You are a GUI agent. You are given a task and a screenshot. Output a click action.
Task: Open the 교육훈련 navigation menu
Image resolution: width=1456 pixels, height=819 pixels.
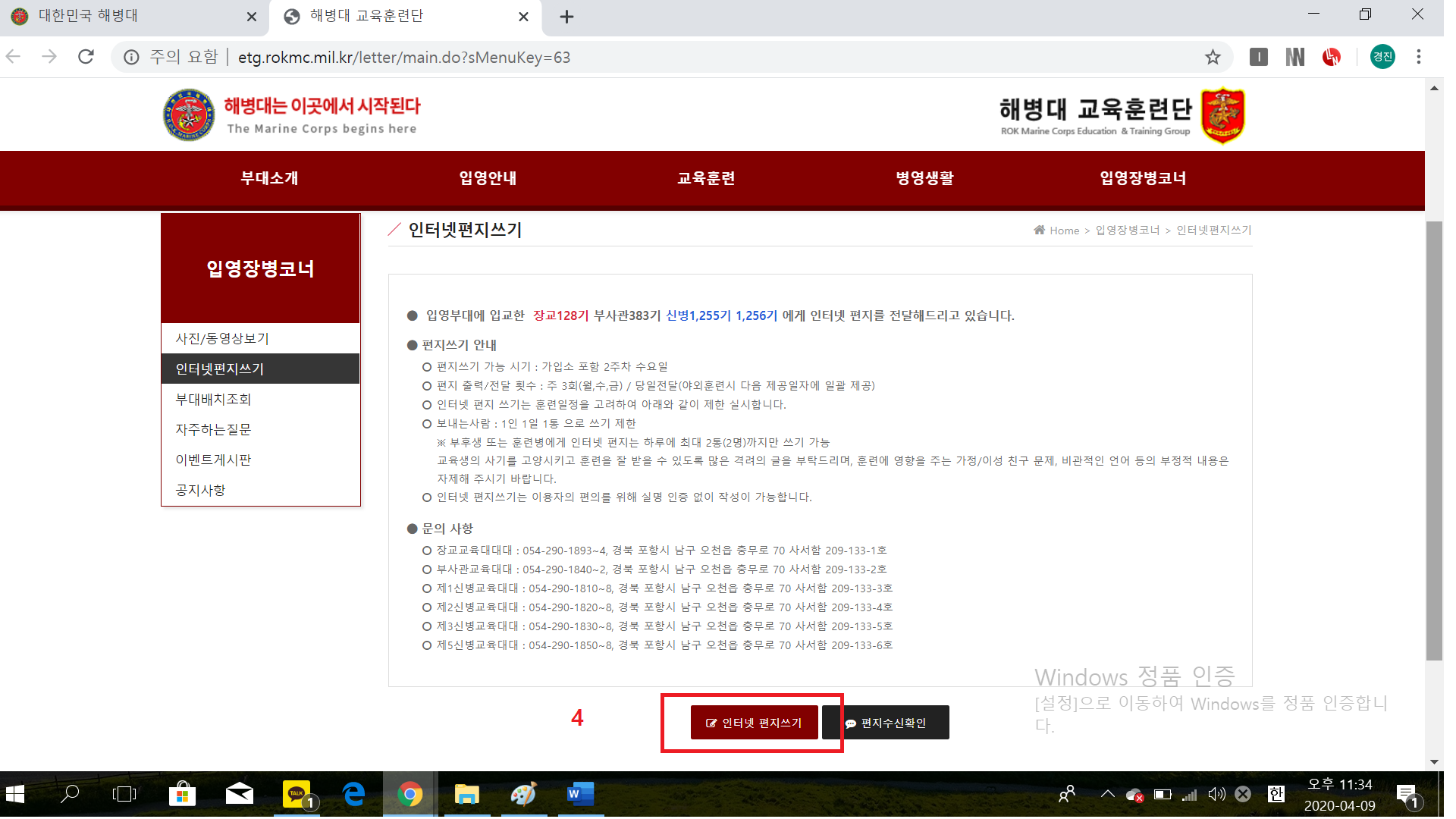[x=706, y=178]
